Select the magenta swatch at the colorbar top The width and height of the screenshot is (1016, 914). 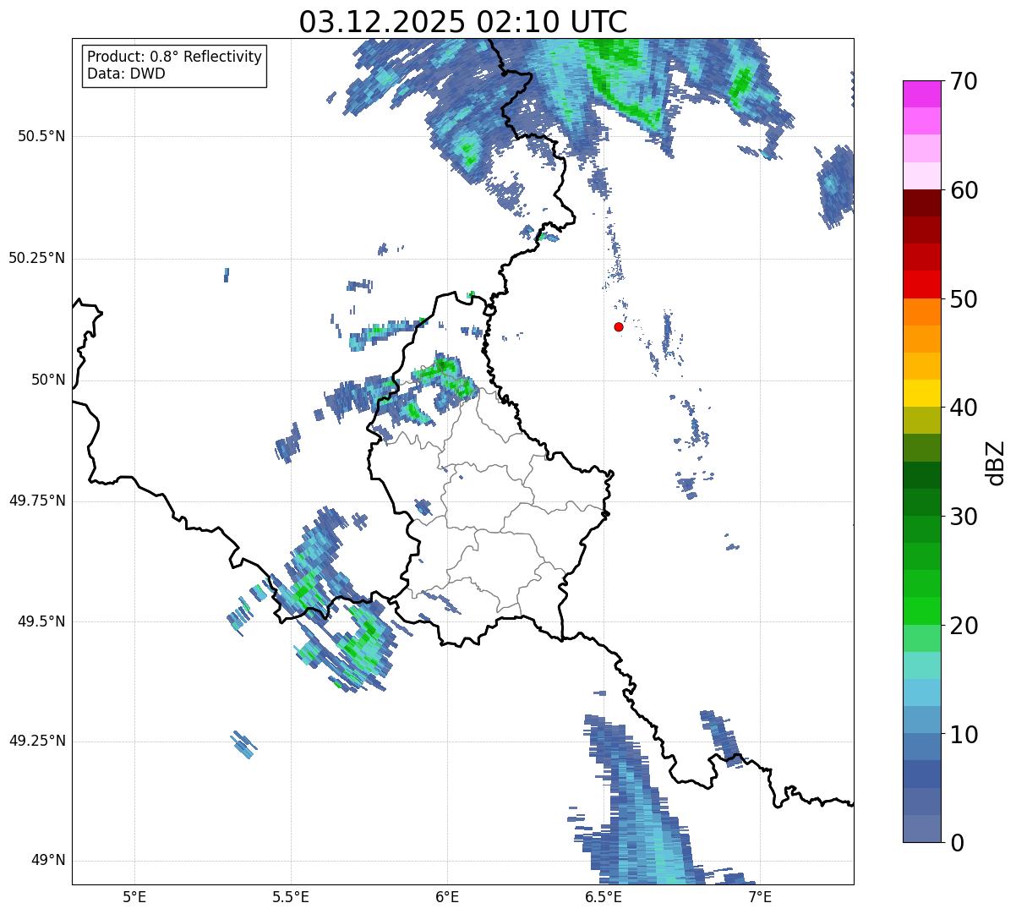[922, 94]
